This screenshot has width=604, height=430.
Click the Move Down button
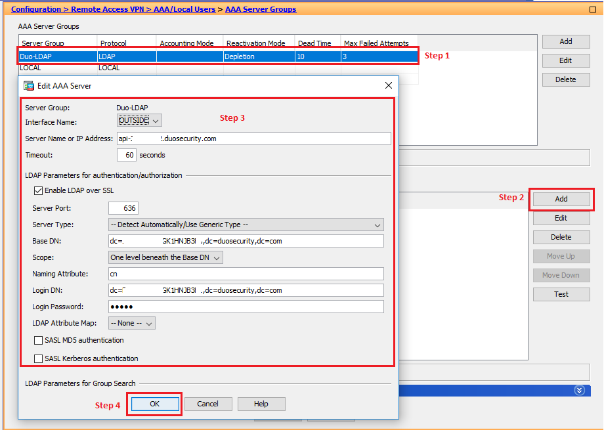point(561,276)
